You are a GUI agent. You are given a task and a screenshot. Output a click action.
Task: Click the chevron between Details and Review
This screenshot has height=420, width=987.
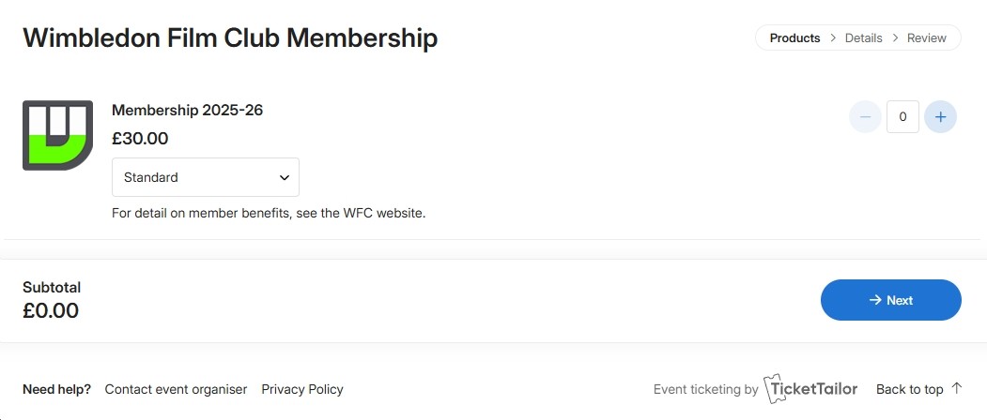[895, 38]
